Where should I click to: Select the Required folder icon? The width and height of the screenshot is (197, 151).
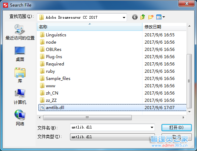tap(42, 64)
